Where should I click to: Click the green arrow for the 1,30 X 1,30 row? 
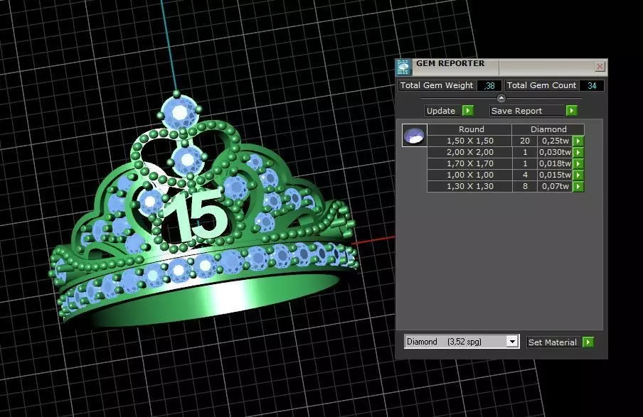(578, 186)
